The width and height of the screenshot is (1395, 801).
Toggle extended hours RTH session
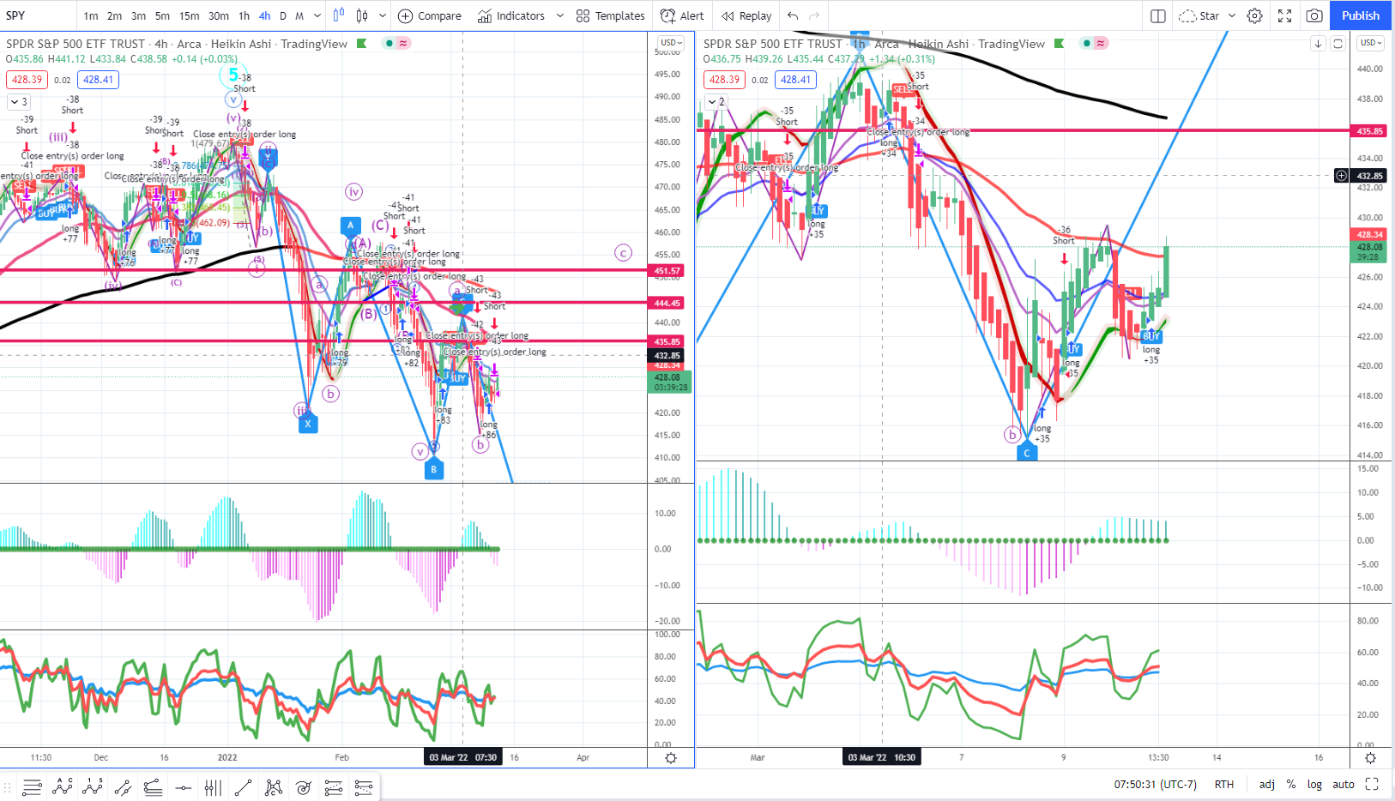[1224, 784]
